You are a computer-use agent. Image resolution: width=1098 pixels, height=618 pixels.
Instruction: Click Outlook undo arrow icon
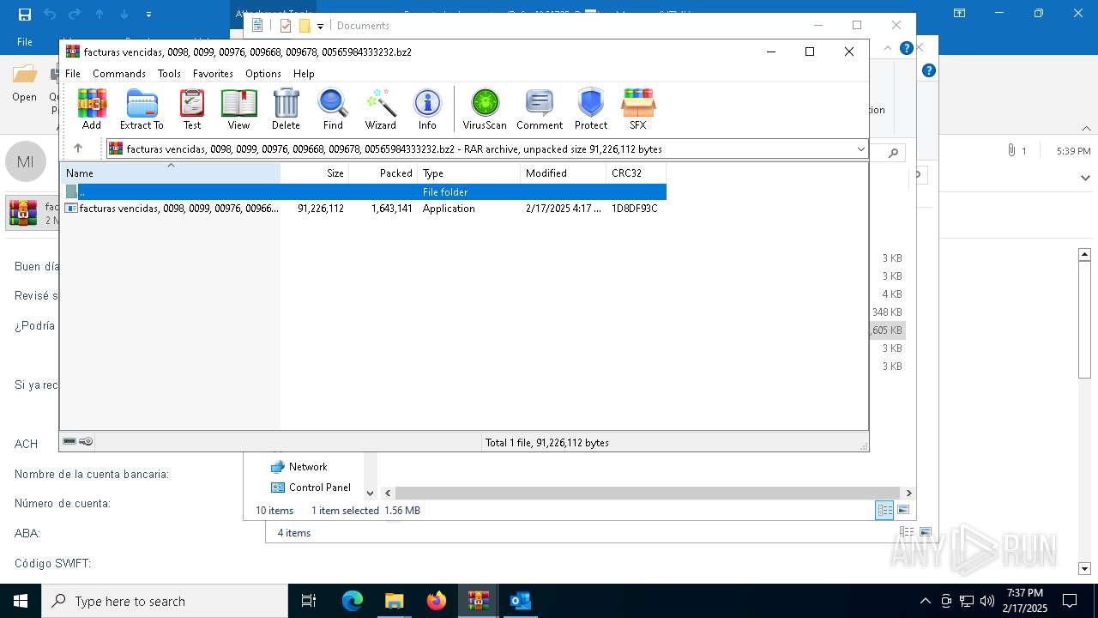[50, 14]
